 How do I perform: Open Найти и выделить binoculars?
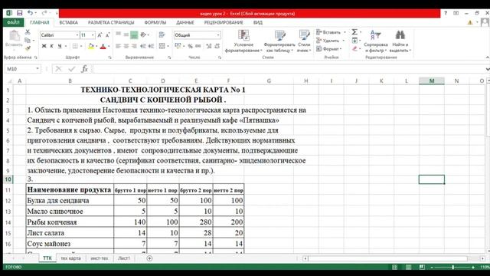(x=400, y=41)
